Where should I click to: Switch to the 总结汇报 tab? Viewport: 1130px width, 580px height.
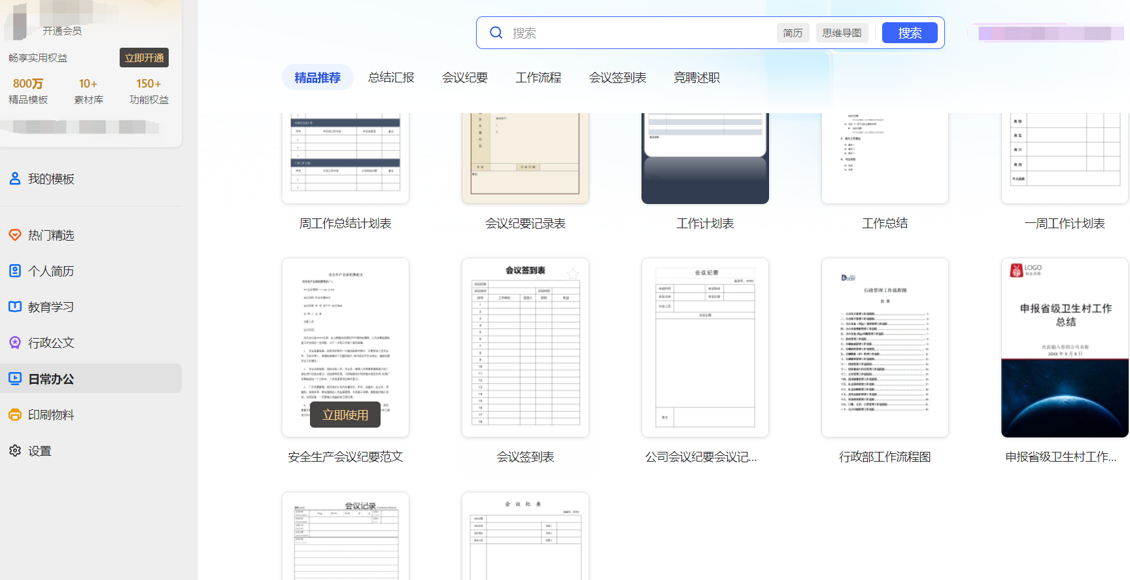tap(391, 77)
